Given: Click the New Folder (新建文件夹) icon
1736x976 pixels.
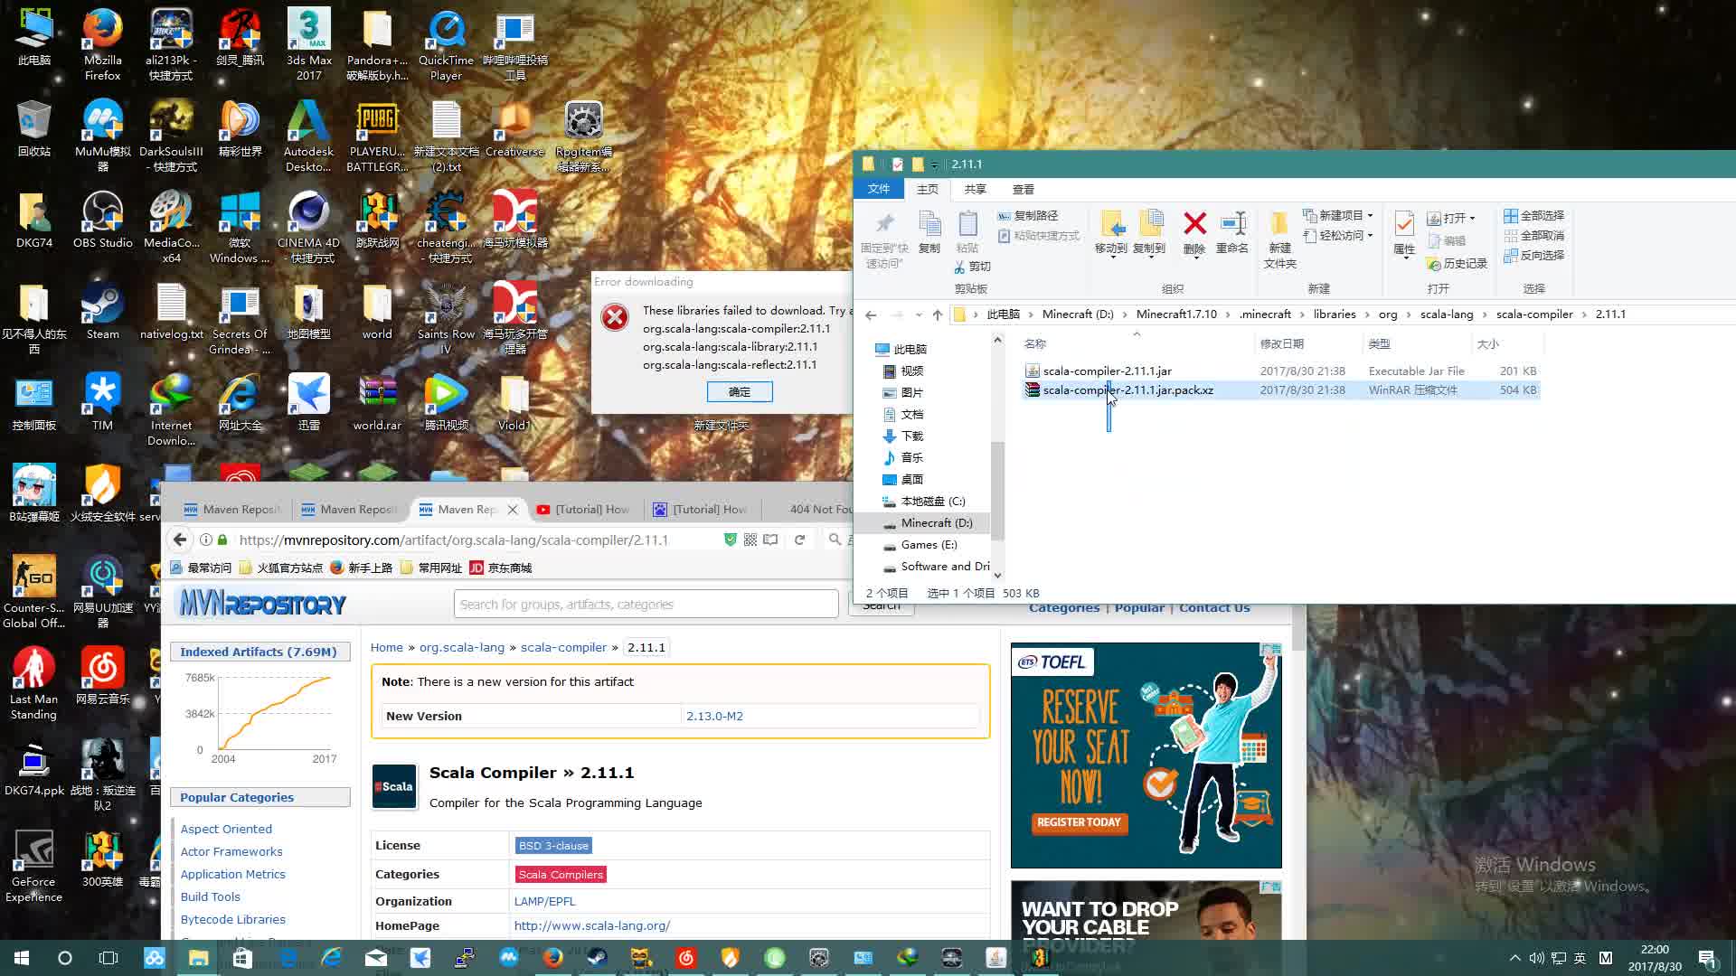Looking at the screenshot, I should pos(1278,224).
